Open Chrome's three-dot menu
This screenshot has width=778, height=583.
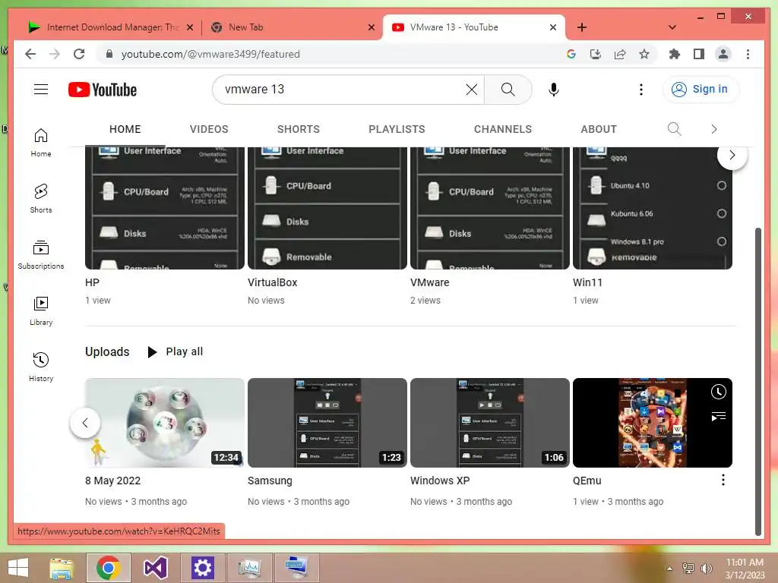(748, 54)
